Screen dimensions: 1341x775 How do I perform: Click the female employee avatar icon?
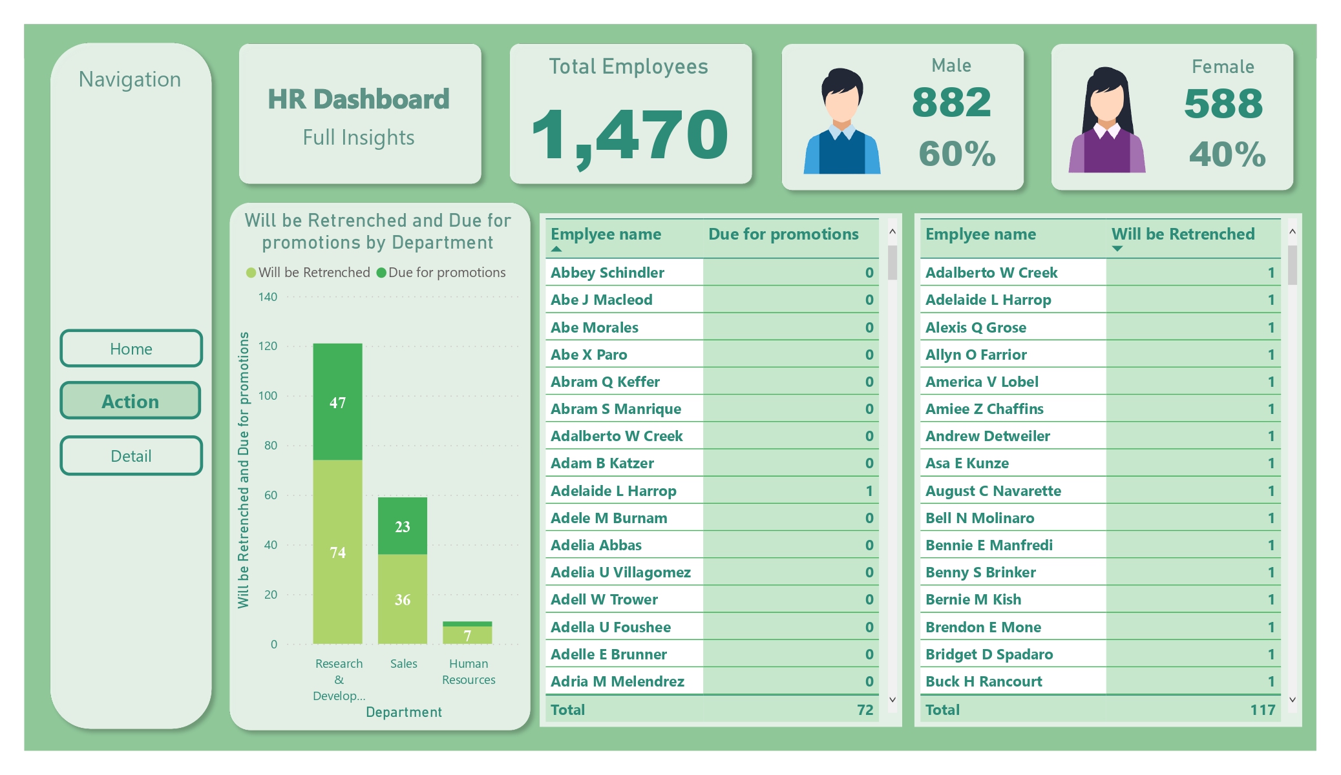[1106, 121]
